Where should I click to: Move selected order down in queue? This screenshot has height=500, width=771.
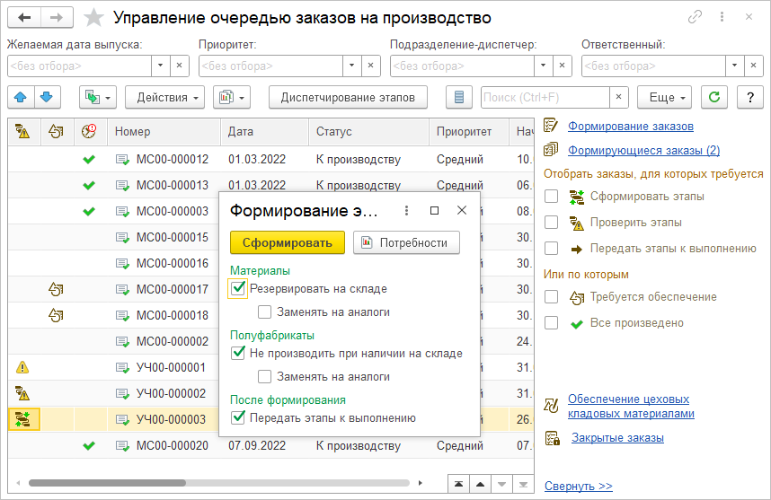click(47, 97)
